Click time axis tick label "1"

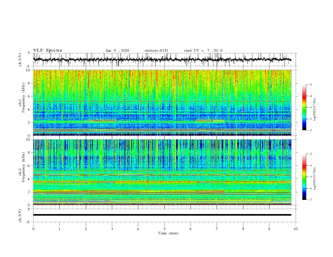(59, 229)
